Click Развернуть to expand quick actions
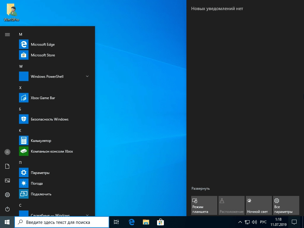 tap(200, 189)
